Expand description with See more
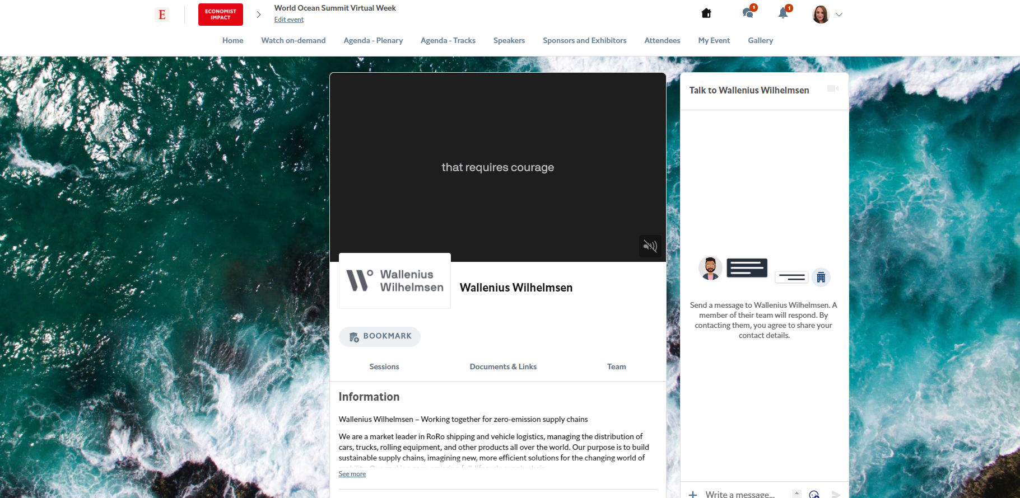1020x498 pixels. [x=352, y=474]
